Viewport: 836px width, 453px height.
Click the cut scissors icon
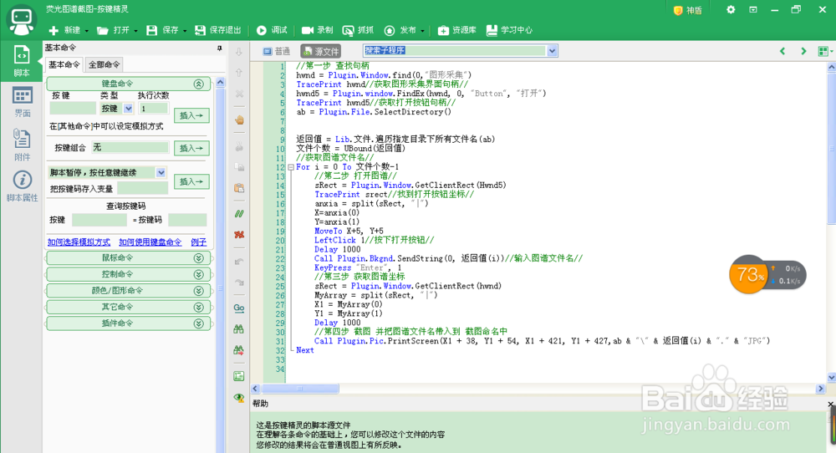239,146
